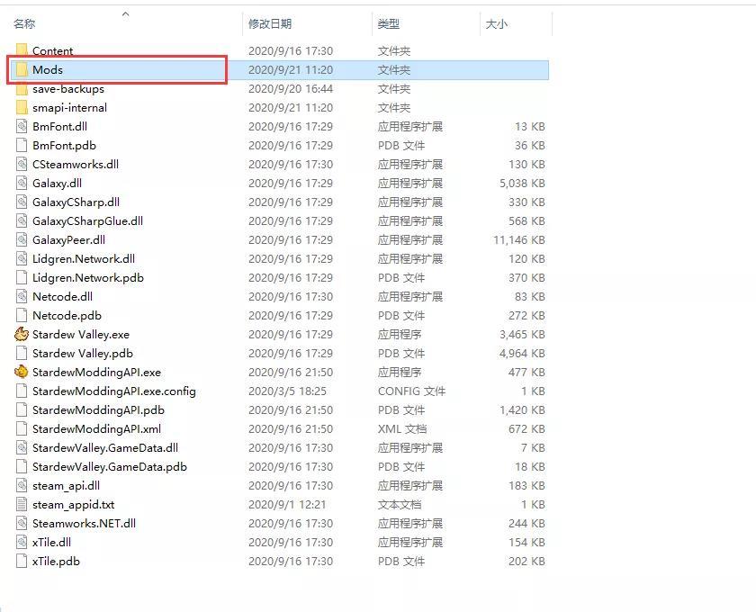Click the steam_appid.txt text file icon
This screenshot has height=612, width=756.
pos(22,505)
